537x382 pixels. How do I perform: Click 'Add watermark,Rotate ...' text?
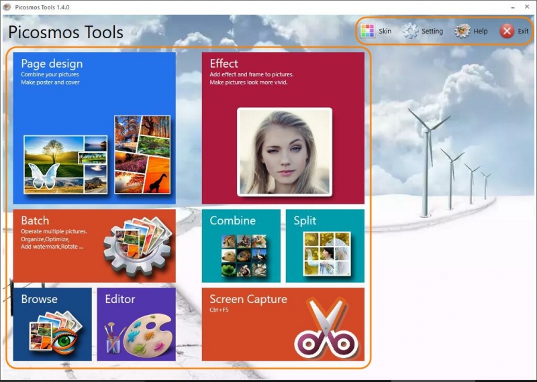click(x=52, y=247)
